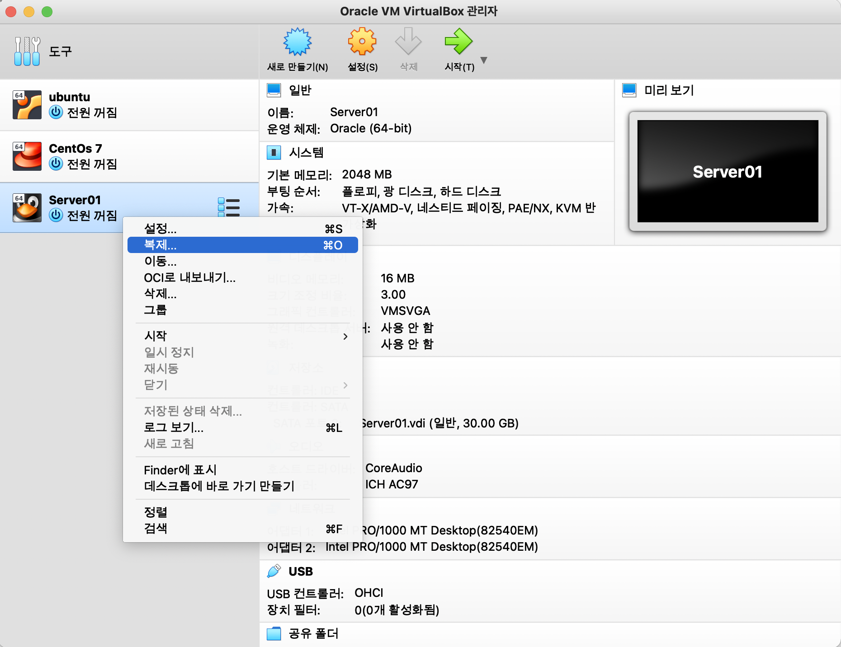
Task: Select 재시동 (reset) menu entry
Action: (243, 369)
